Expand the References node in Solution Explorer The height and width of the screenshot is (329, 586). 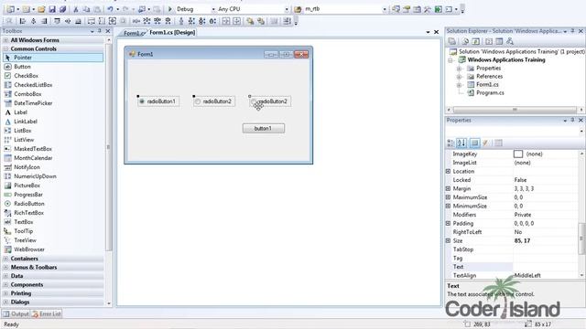point(459,77)
